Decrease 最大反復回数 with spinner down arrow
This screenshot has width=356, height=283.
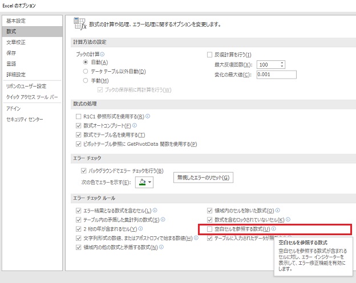[x=282, y=67]
